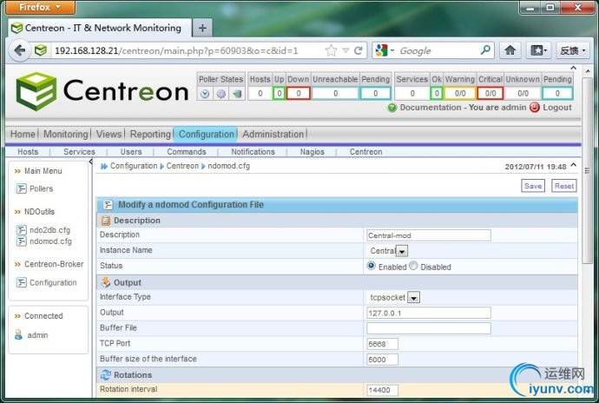
Task: Switch to the Commands submenu
Action: (187, 152)
